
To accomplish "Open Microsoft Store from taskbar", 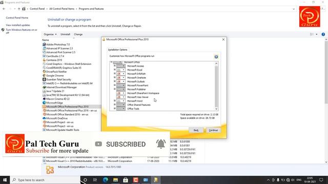I will 126,179.
